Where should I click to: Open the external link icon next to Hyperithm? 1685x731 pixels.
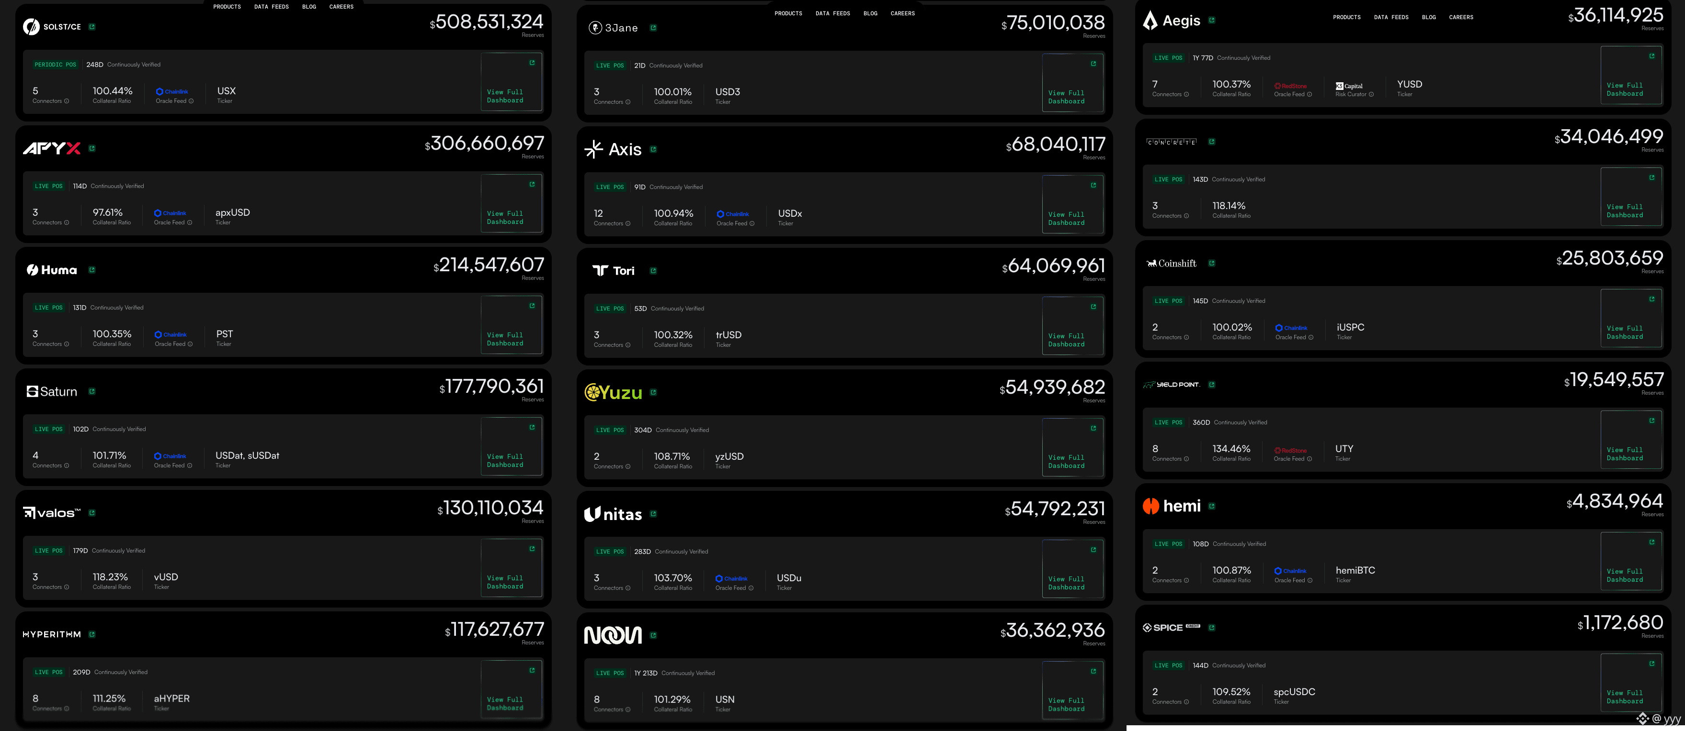pyautogui.click(x=91, y=634)
